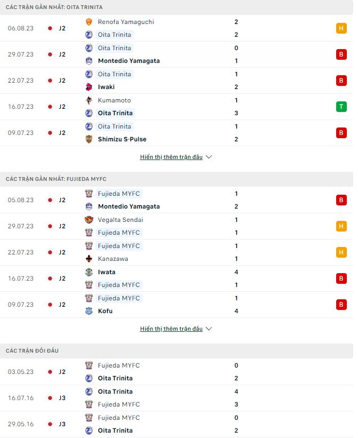Select the 03.05.23 head-to-head match date
The height and width of the screenshot is (438, 358).
(21, 372)
